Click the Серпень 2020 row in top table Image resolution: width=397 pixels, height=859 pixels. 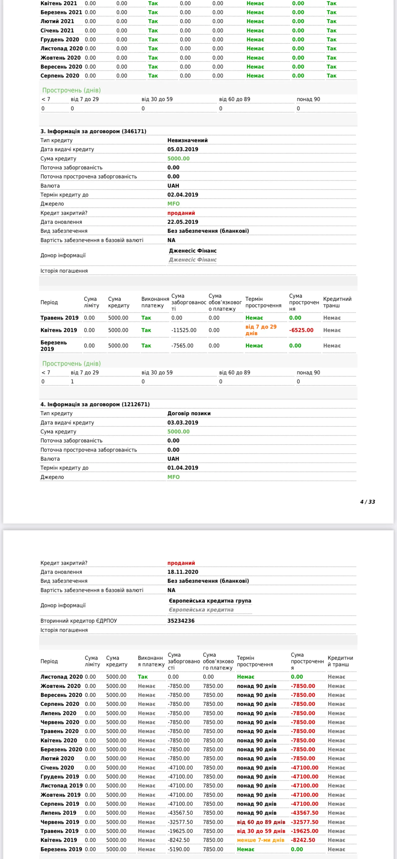pos(60,76)
